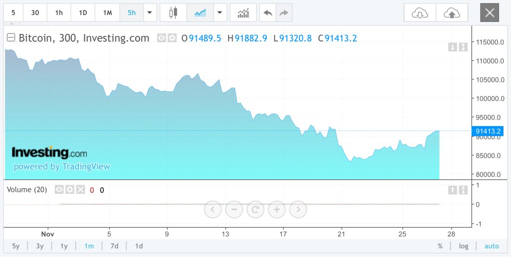The width and height of the screenshot is (511, 263).
Task: Click the current price label 91413.2
Action: coord(489,131)
